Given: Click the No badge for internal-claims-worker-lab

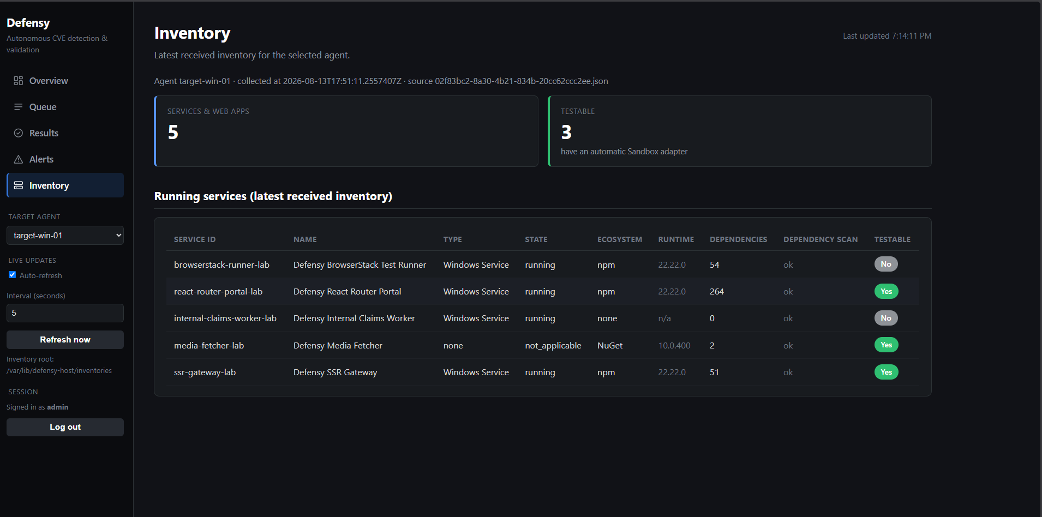Looking at the screenshot, I should click(886, 318).
